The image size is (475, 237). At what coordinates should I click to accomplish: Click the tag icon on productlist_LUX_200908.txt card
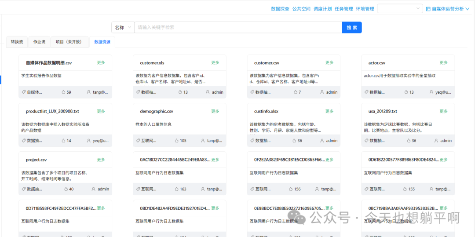(23, 140)
